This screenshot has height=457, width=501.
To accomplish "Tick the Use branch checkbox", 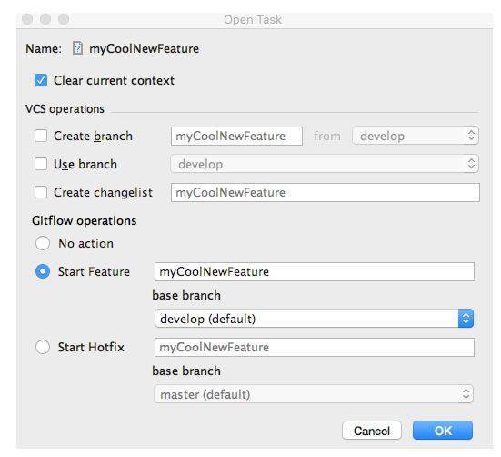I will (x=41, y=164).
